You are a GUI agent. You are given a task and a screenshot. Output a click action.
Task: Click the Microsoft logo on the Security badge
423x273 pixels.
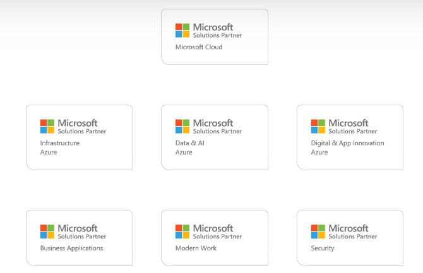click(318, 231)
